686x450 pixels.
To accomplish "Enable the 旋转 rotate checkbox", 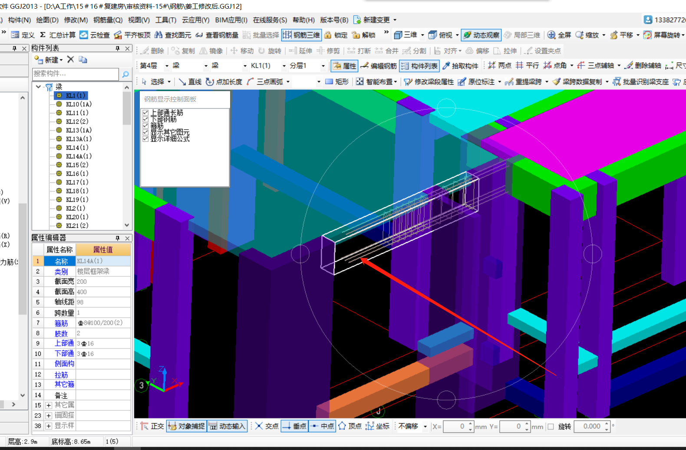I will click(551, 427).
